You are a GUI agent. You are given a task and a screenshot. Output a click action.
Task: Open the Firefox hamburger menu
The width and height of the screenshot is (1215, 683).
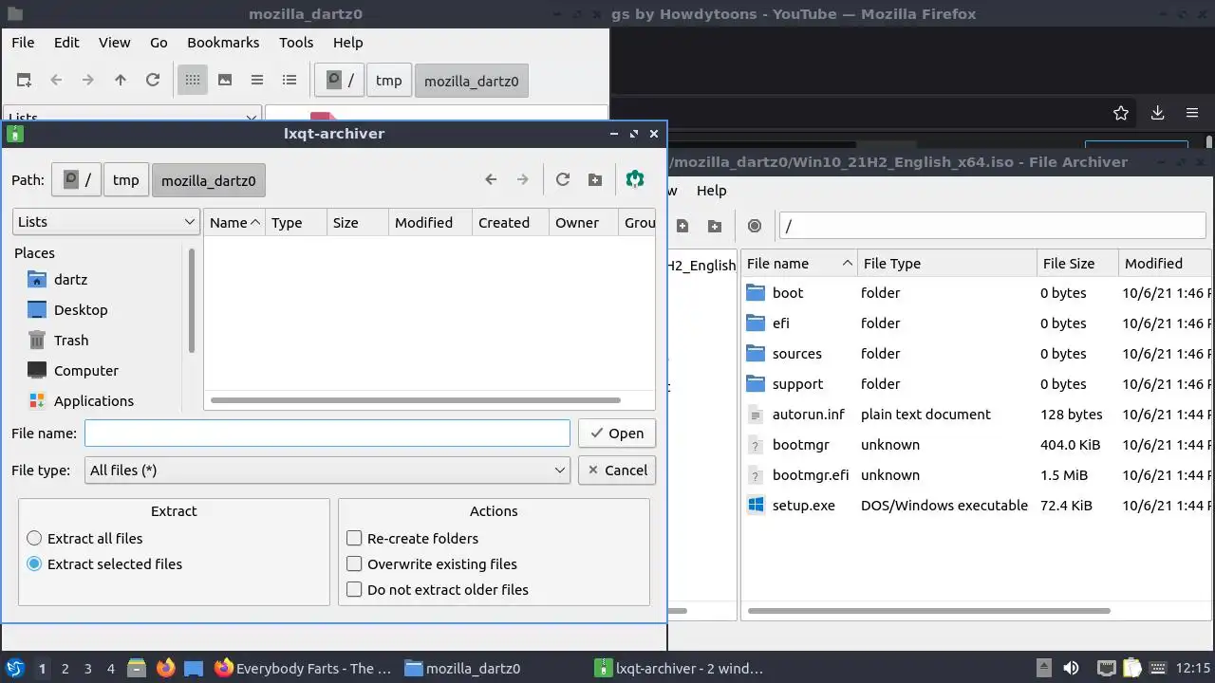(1192, 113)
